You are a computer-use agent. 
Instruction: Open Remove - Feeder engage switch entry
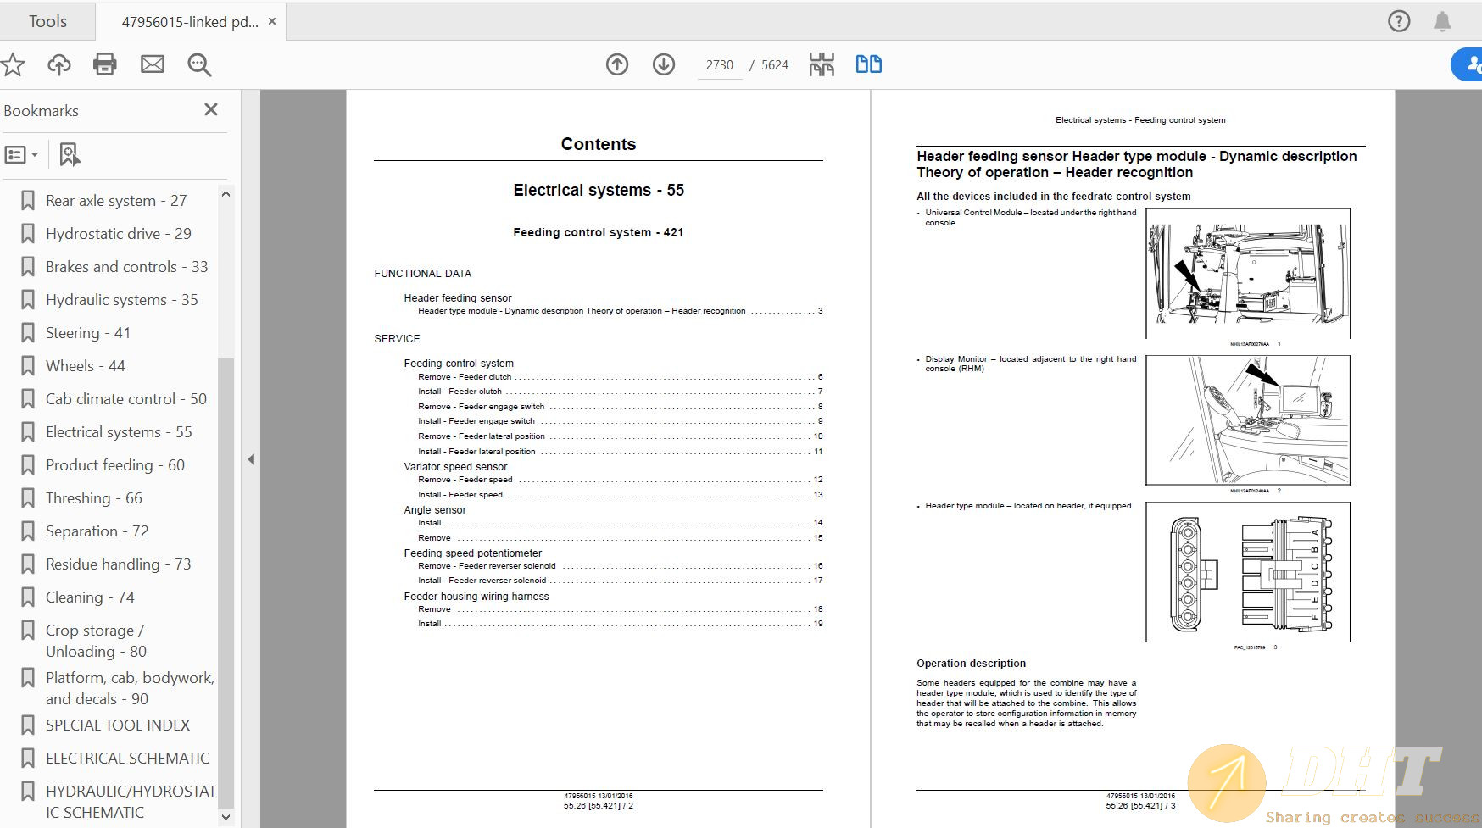[x=620, y=407]
